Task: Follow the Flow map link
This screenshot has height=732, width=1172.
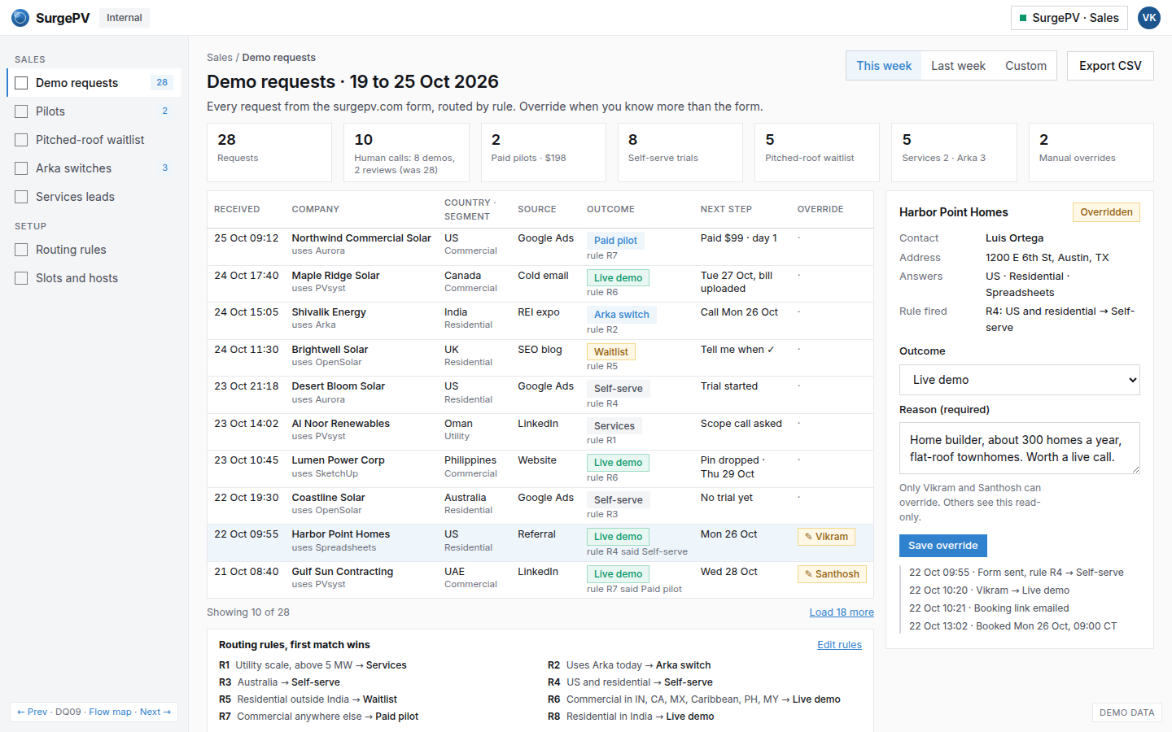Action: 110,712
